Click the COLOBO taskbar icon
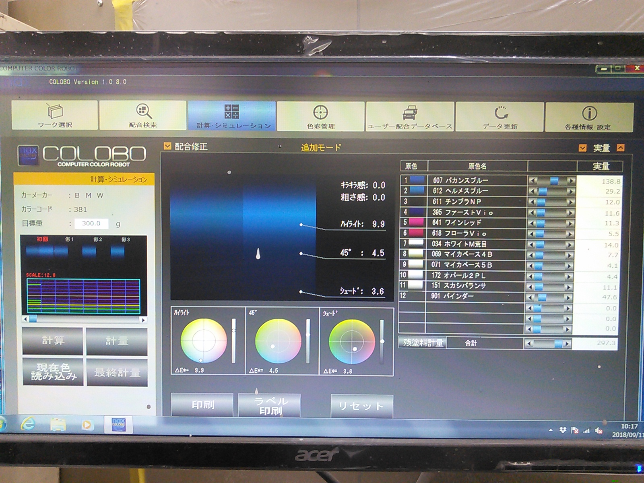Image resolution: width=644 pixels, height=483 pixels. pos(118,425)
